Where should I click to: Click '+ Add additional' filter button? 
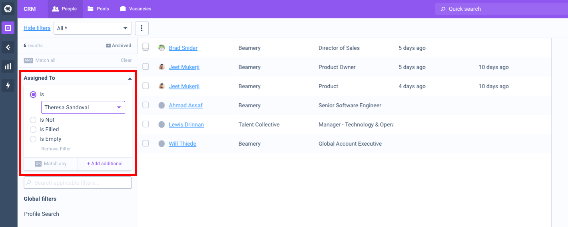[x=105, y=164]
